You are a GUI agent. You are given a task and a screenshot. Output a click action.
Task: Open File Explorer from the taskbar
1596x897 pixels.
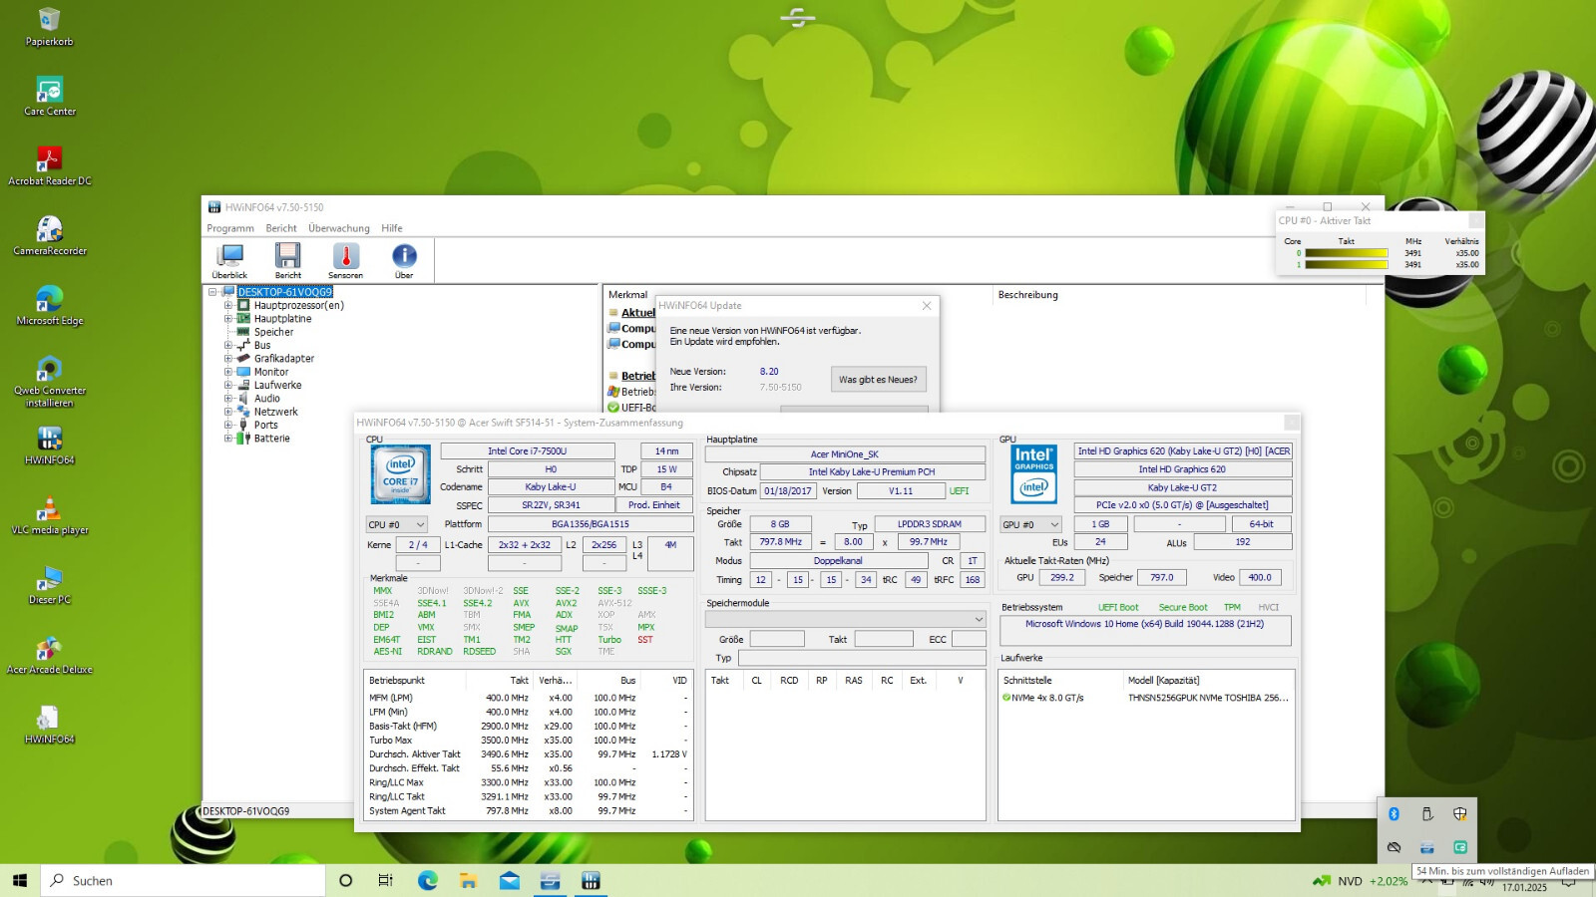(468, 880)
